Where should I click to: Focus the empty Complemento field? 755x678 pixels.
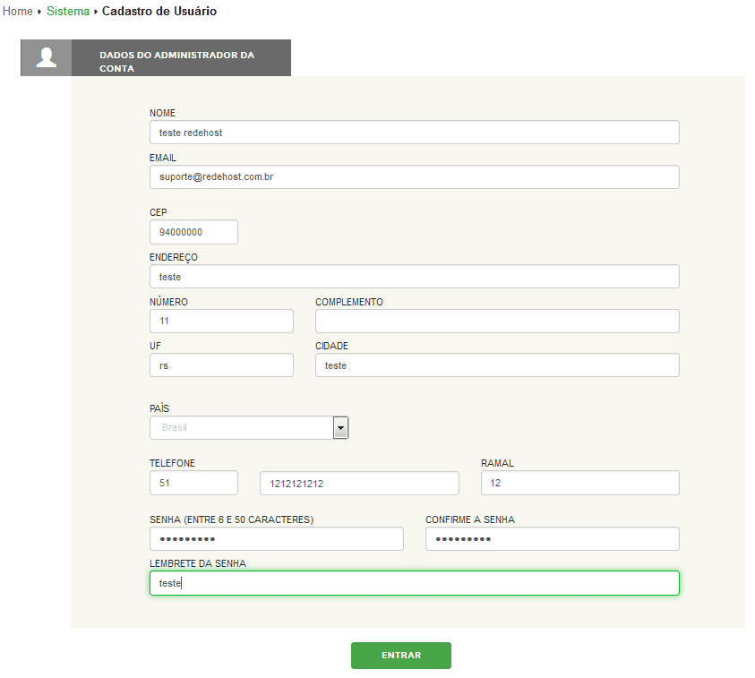click(497, 321)
